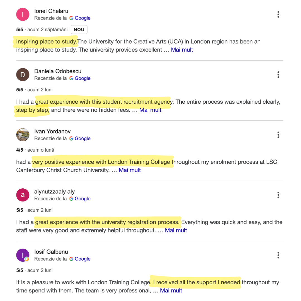The height and width of the screenshot is (301, 301).
Task: Open three-dot menu on alynutzzaaly aly's review
Action: (278, 195)
